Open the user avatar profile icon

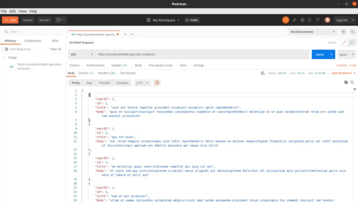327,20
